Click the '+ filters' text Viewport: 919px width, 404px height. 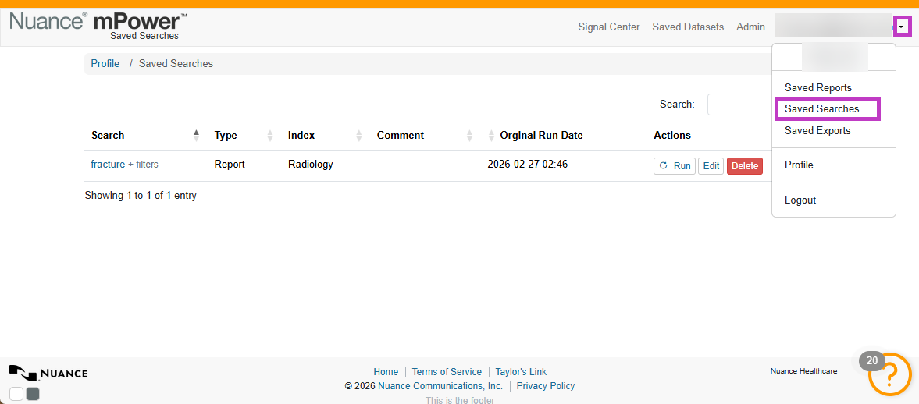click(x=143, y=165)
